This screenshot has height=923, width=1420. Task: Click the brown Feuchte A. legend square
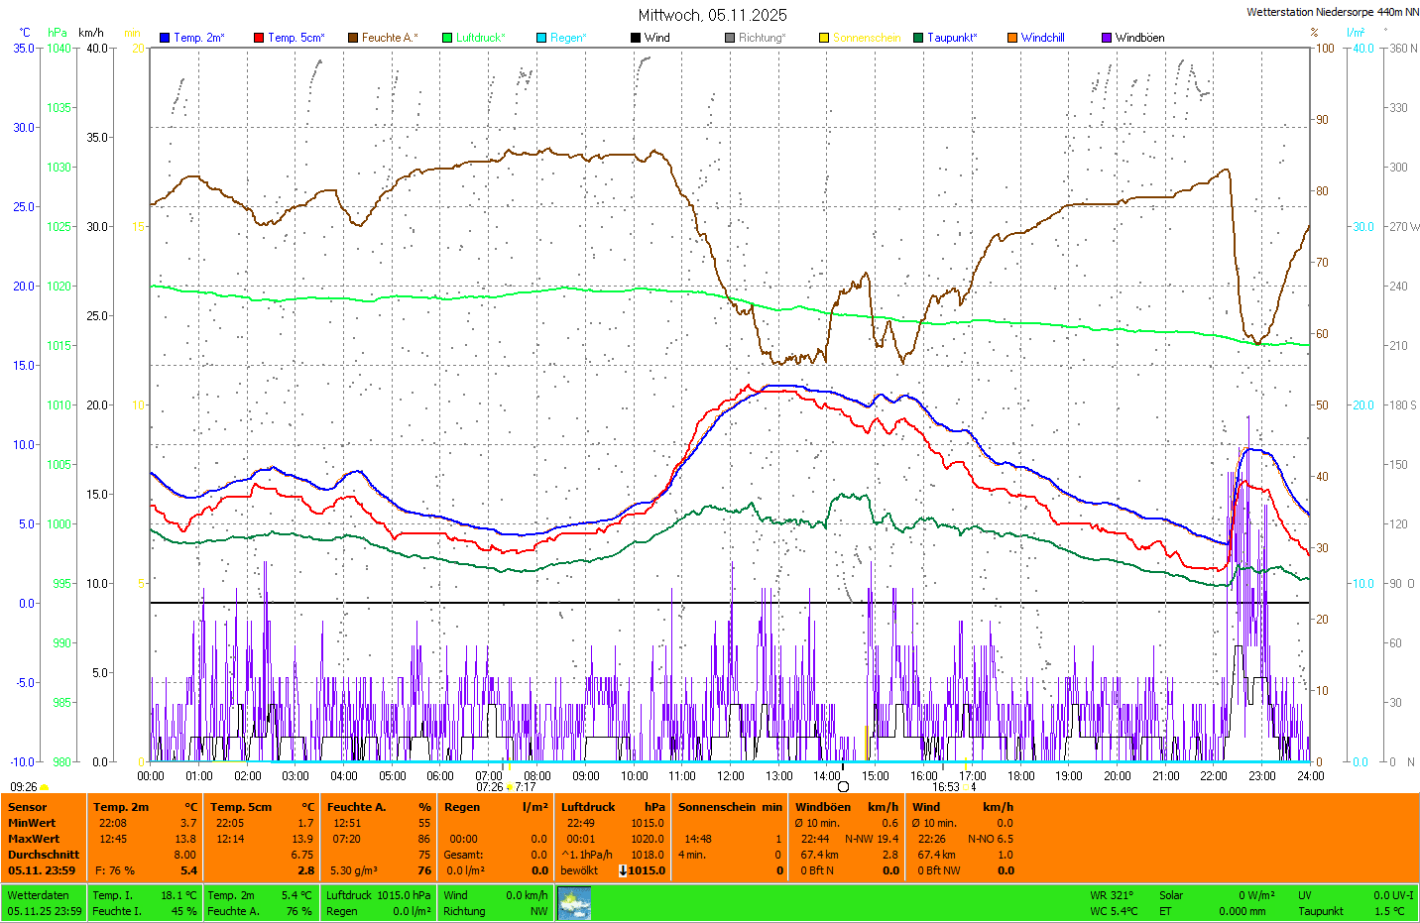click(353, 38)
